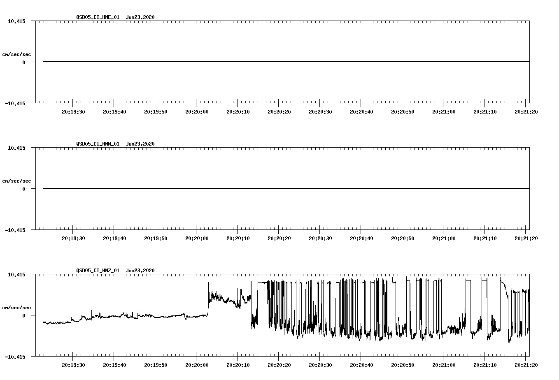Click the 20:19:30 time label under HNE plot
Viewport: 559px width, 380px height.
click(x=73, y=112)
